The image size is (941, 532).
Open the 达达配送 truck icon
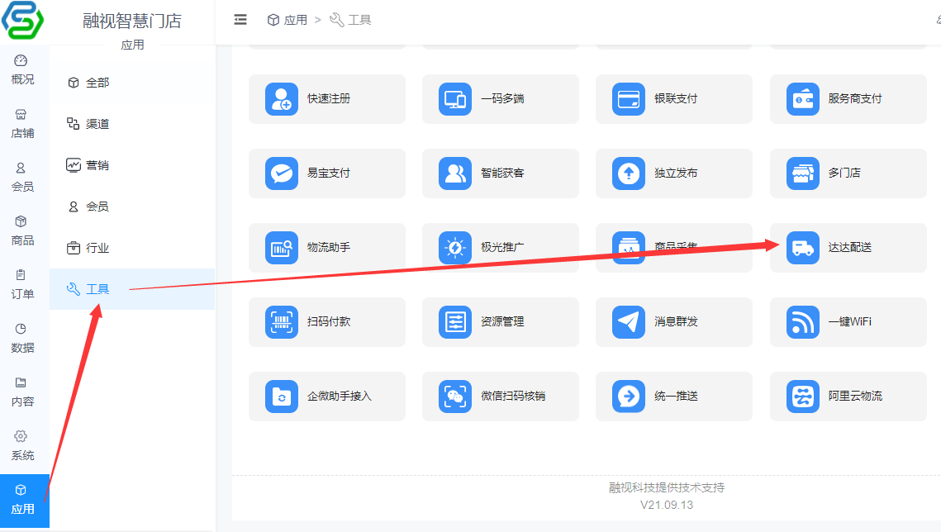(x=803, y=248)
